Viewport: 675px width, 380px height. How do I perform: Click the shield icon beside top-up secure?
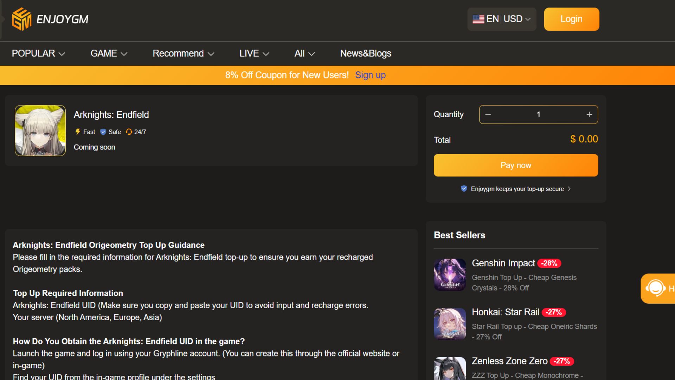click(x=464, y=189)
